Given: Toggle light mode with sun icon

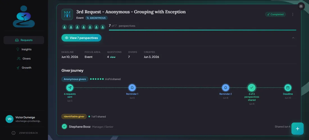Looking at the screenshot, I should point(301,6).
